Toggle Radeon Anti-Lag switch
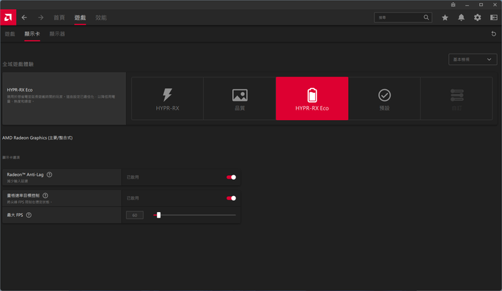The image size is (502, 291). [231, 177]
